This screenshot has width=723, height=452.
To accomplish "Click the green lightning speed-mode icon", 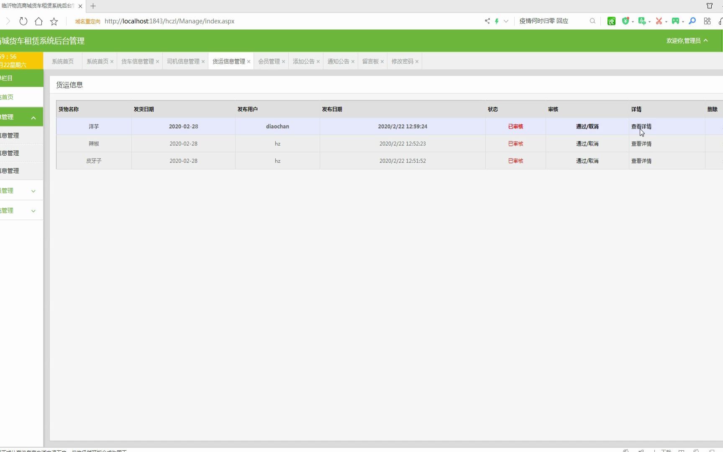I will coord(497,21).
